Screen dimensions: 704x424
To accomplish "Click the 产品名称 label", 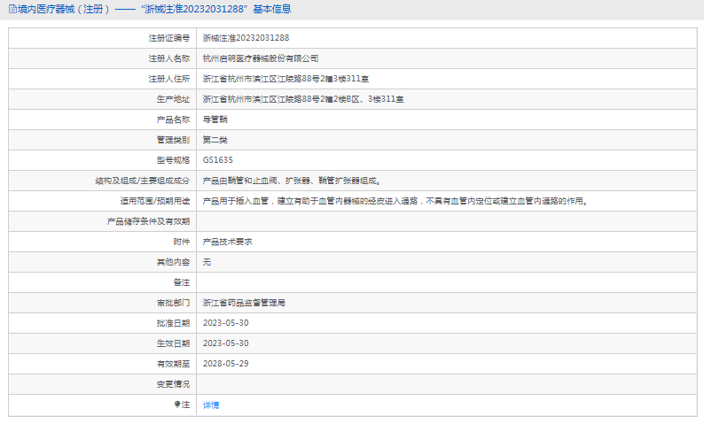I will 173,119.
